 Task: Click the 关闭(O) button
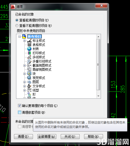(70, 136)
